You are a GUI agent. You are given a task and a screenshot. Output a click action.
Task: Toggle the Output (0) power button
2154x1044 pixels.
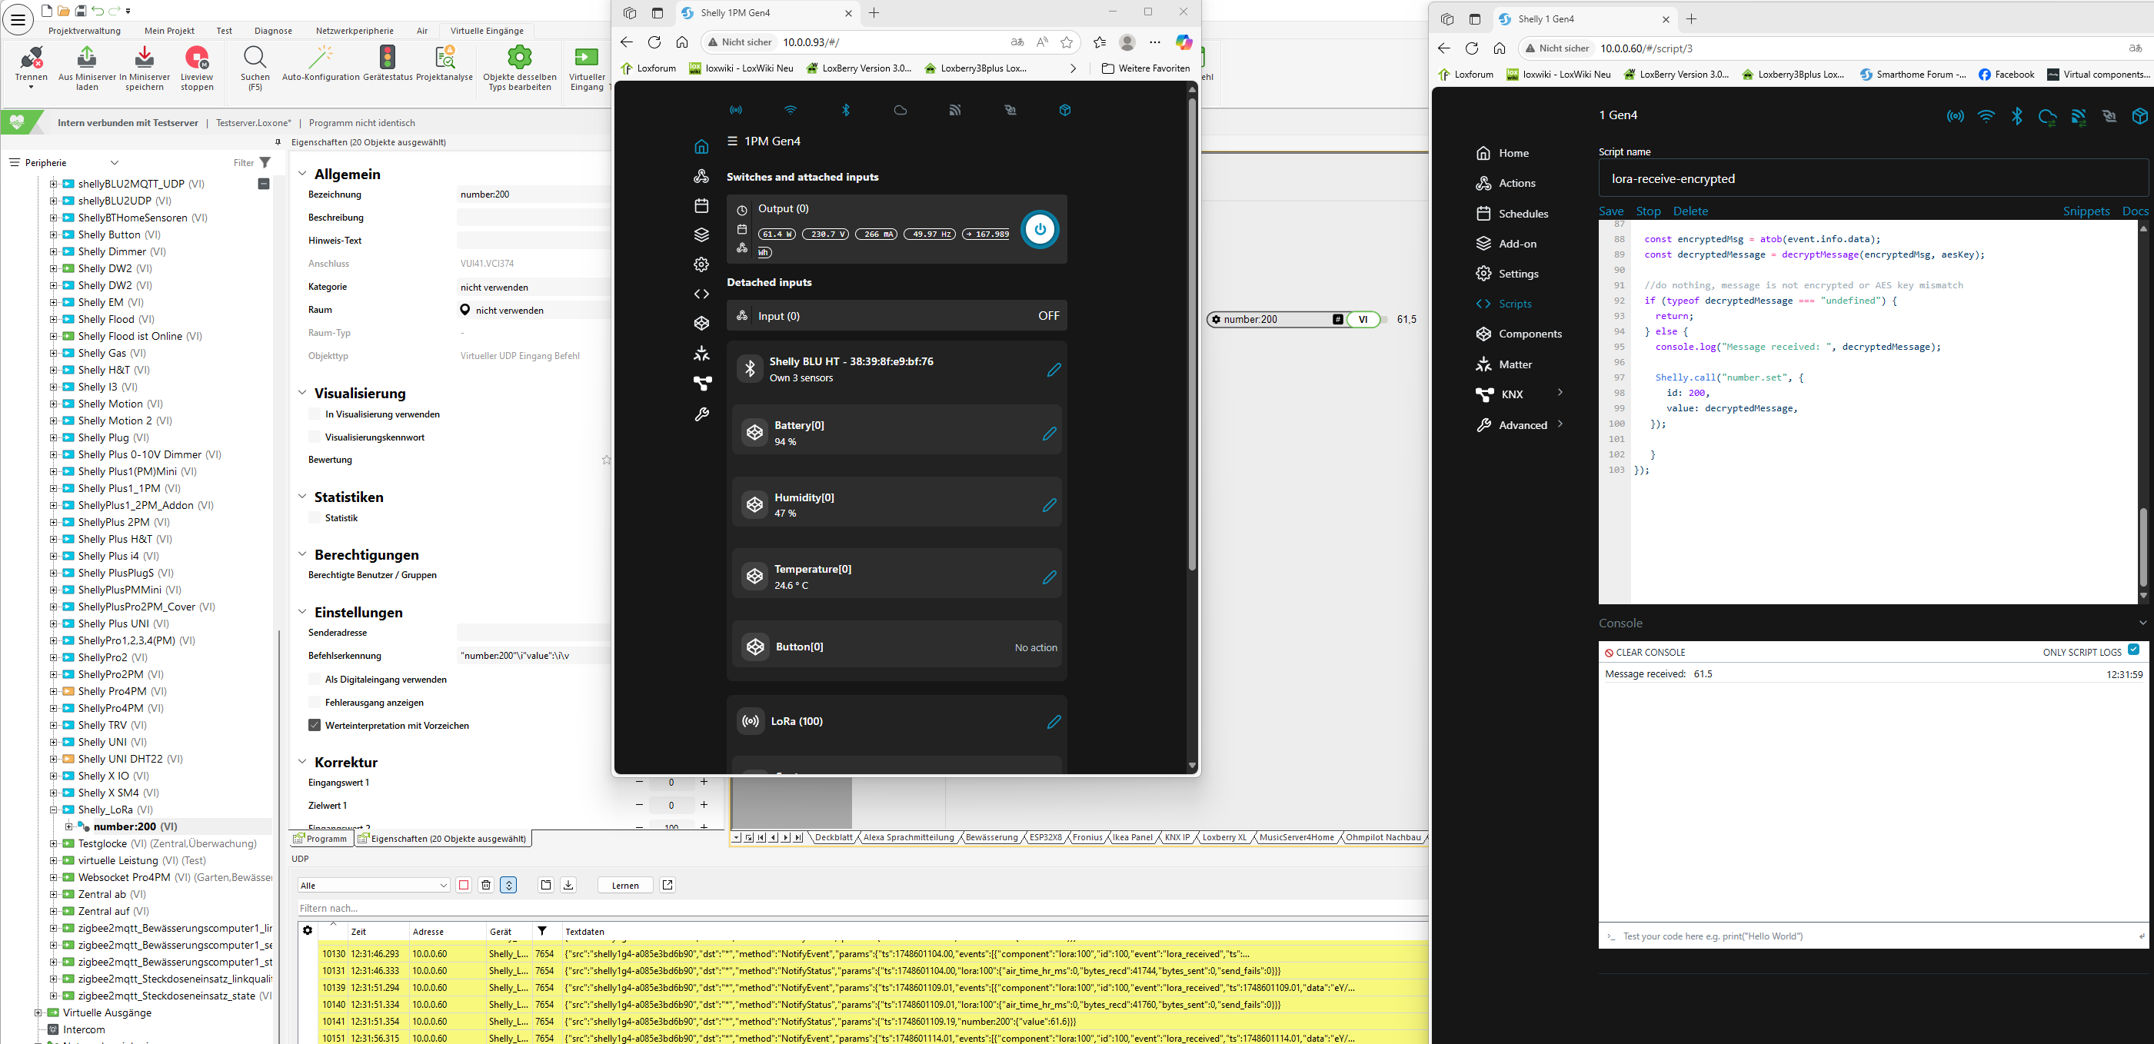(x=1040, y=230)
